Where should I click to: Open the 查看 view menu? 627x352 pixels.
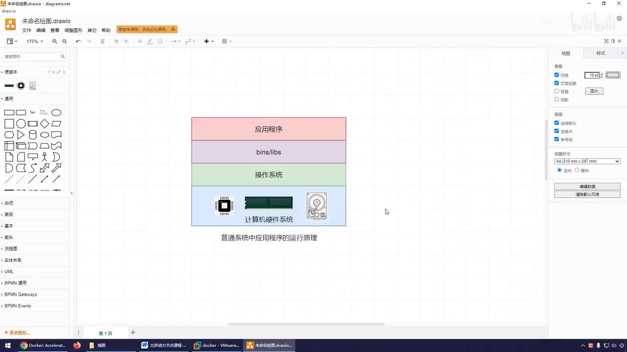tap(55, 30)
